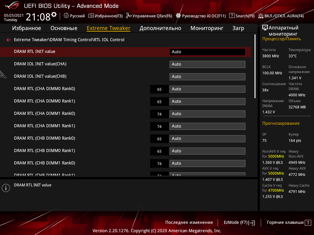This screenshot has height=235, width=314.
Task: Select DRAM RTL (CHB DIMM0 Rank1) label
Action: point(45,151)
